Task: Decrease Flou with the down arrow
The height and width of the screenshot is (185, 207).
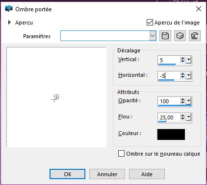Action: click(x=183, y=119)
